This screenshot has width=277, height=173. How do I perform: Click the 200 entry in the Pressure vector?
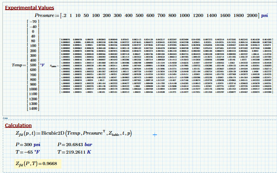[107, 15]
